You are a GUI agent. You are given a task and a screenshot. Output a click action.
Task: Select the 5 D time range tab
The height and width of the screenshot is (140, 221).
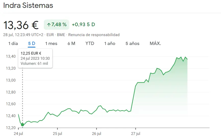(32, 43)
